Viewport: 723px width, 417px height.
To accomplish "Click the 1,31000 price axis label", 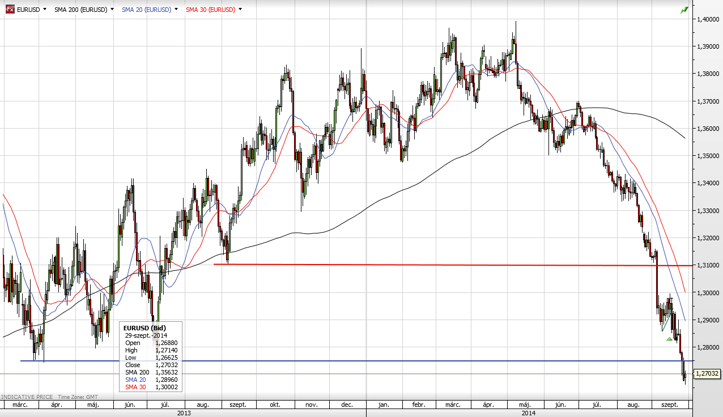I will 708,265.
